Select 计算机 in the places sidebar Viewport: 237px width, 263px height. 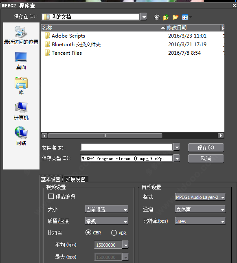(x=21, y=111)
